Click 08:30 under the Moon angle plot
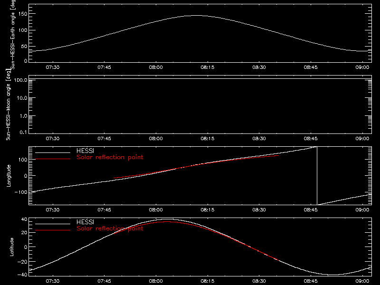The height and width of the screenshot is (285, 380). 259,139
